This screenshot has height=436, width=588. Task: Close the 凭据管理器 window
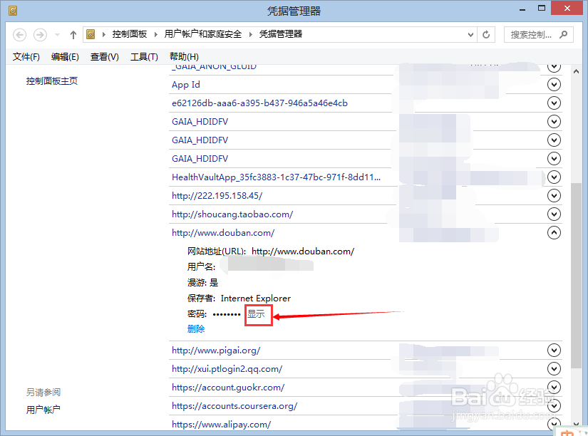pos(567,9)
